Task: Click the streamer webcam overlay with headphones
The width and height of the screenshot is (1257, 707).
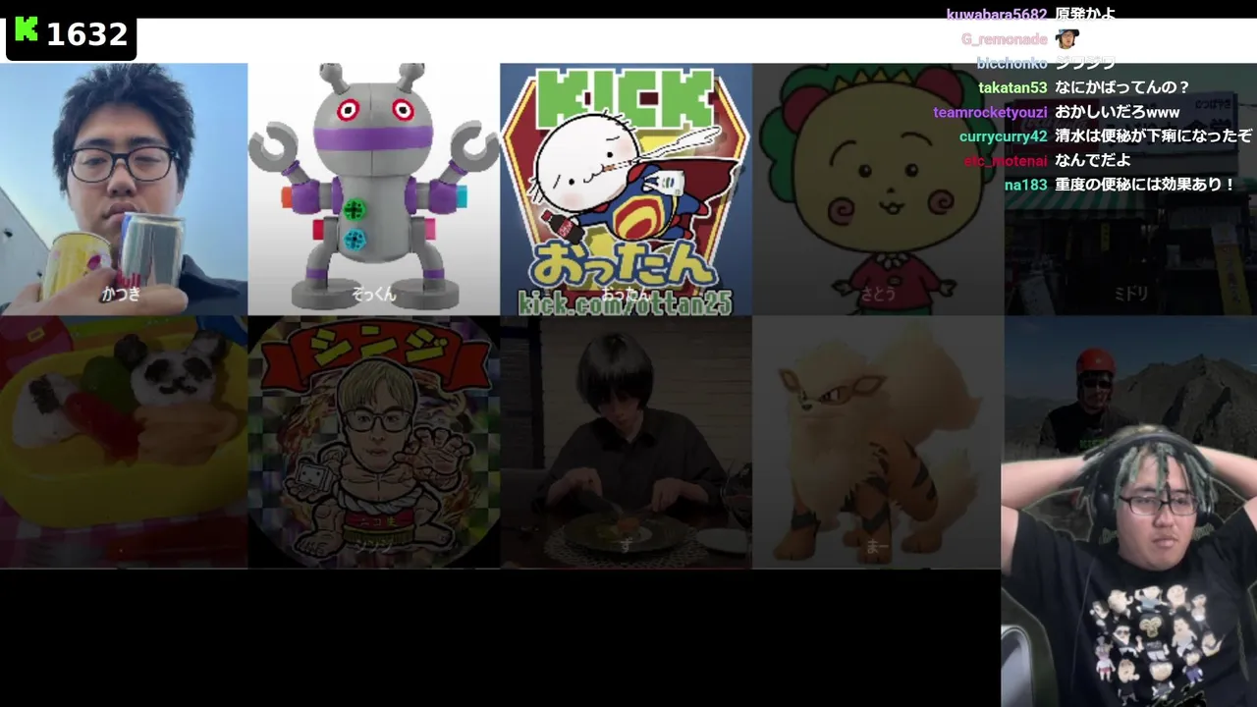Action: pos(1129,568)
